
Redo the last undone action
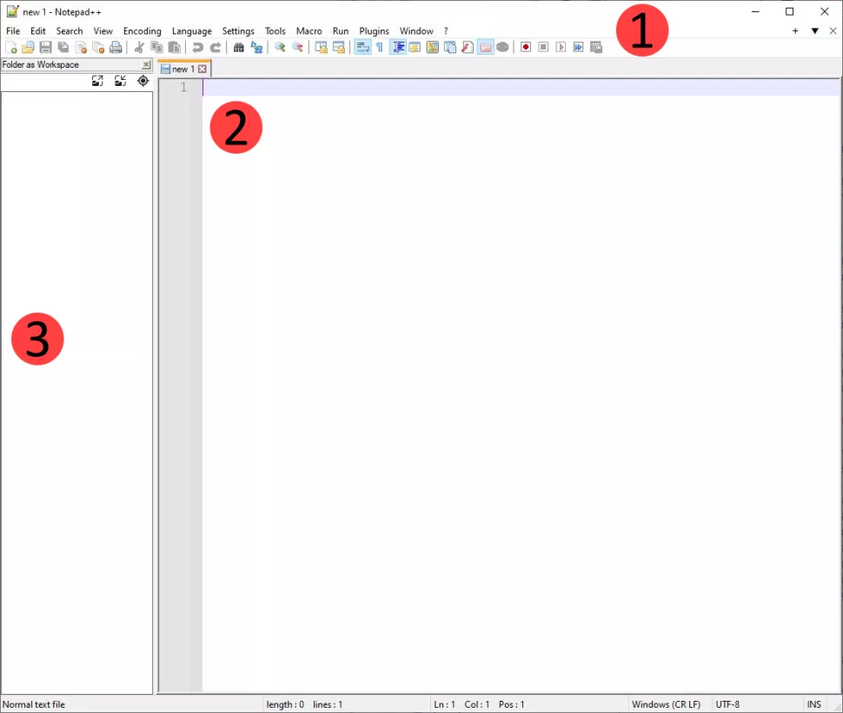(x=215, y=47)
